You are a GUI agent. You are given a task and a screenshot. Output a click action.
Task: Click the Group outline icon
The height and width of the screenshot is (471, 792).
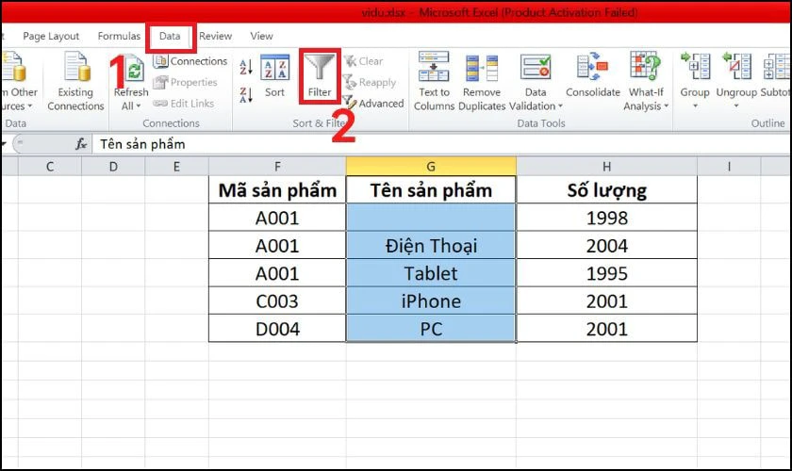pyautogui.click(x=695, y=66)
